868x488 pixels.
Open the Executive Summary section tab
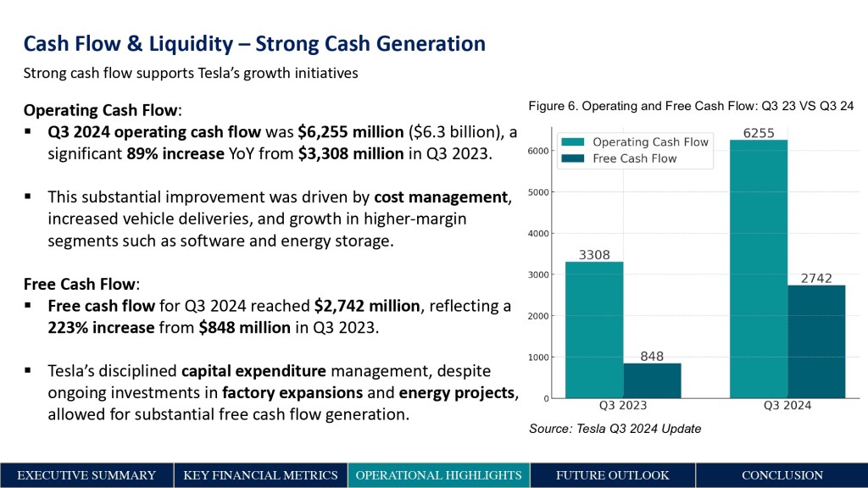(x=86, y=475)
